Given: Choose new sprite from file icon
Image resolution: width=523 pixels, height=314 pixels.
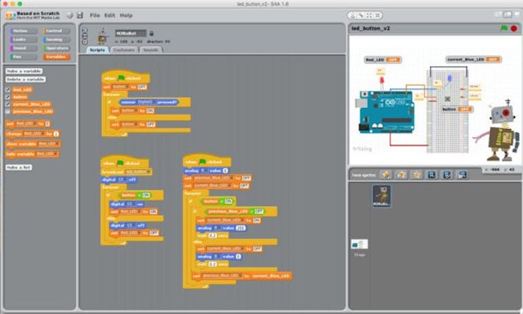Looking at the screenshot, I should coord(401,175).
